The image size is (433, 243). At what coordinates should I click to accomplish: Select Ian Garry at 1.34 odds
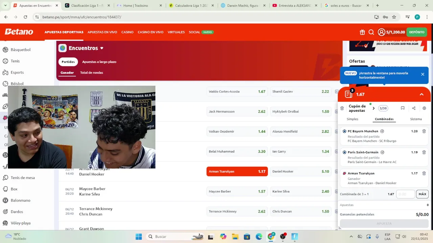[301, 152]
